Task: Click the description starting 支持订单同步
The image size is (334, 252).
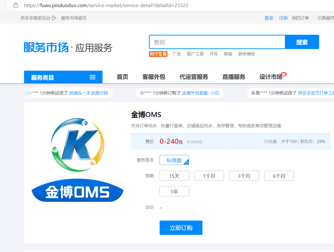Action: [206, 126]
